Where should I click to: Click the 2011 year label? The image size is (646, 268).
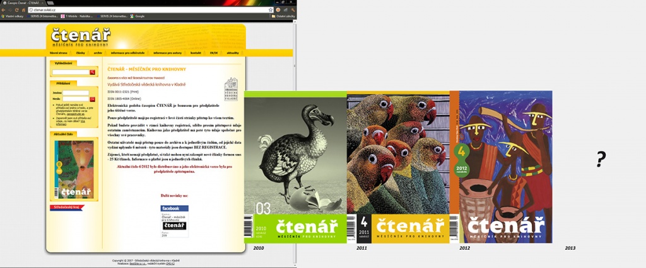pos(361,248)
